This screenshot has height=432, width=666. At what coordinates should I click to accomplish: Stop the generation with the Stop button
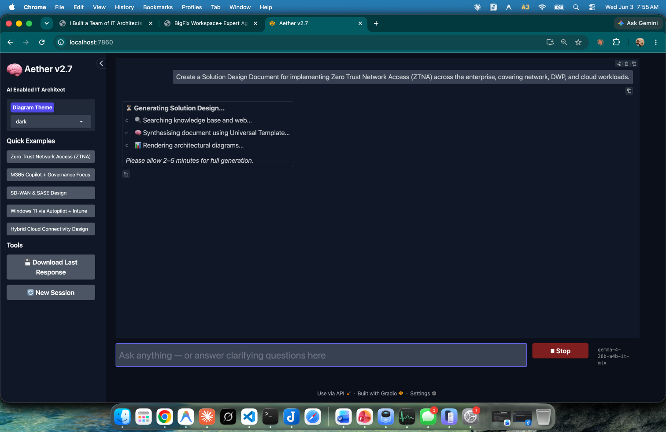click(x=560, y=351)
